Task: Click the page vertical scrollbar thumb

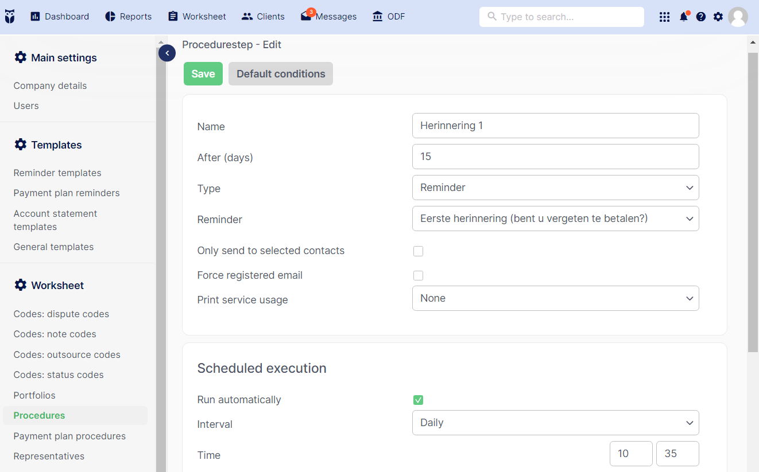Action: 753,202
